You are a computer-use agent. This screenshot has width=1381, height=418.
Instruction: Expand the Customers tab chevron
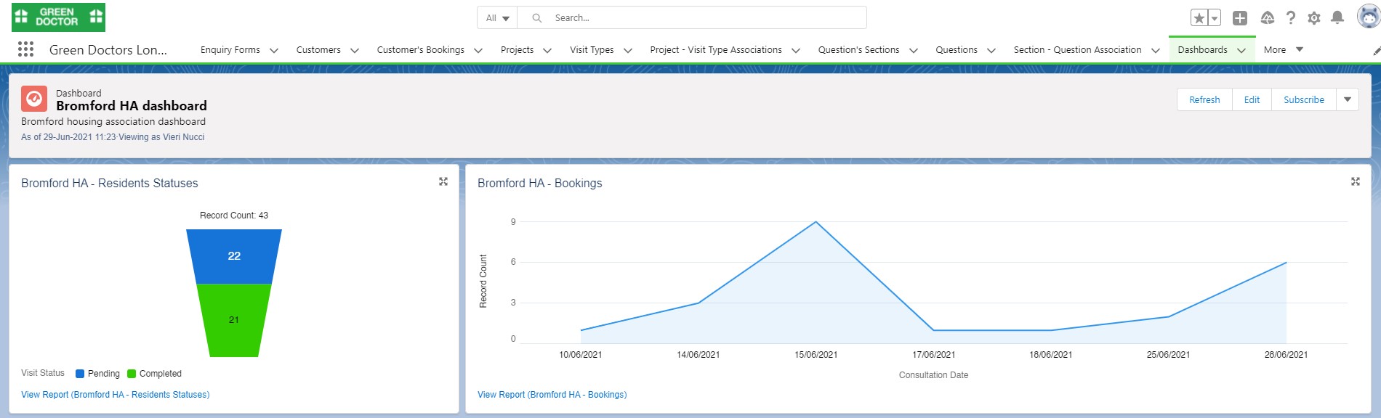(x=355, y=50)
